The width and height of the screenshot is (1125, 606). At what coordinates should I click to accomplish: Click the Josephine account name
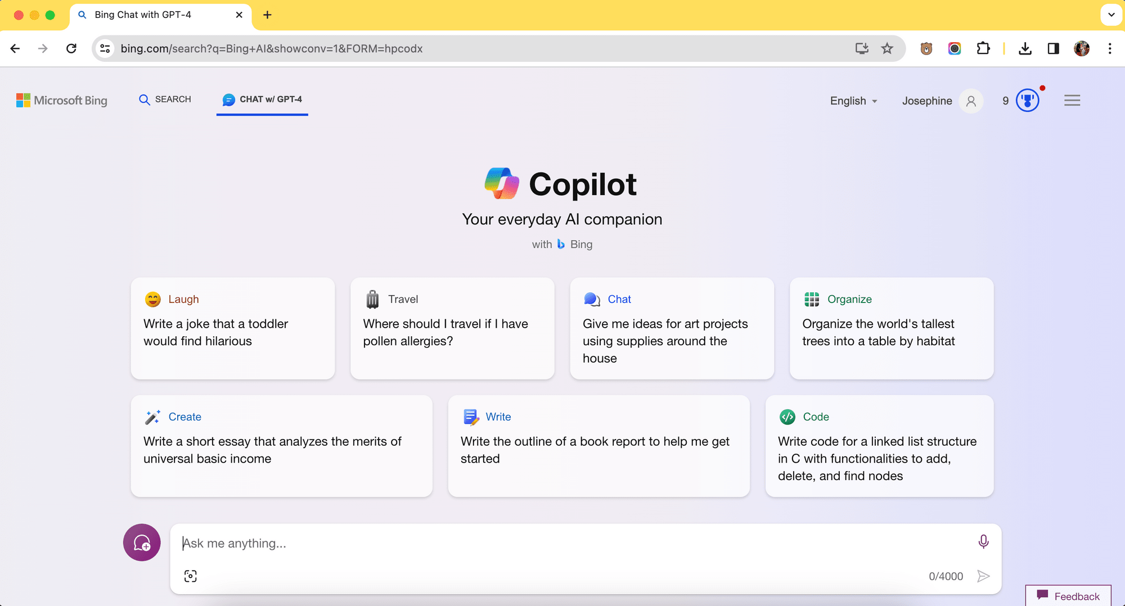point(927,101)
